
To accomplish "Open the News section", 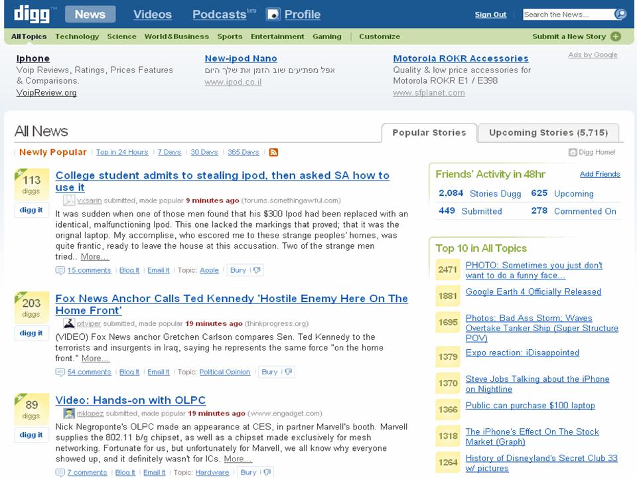I will pos(90,14).
